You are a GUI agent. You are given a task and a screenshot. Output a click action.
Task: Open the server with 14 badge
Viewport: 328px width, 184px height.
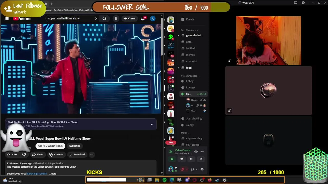171,54
